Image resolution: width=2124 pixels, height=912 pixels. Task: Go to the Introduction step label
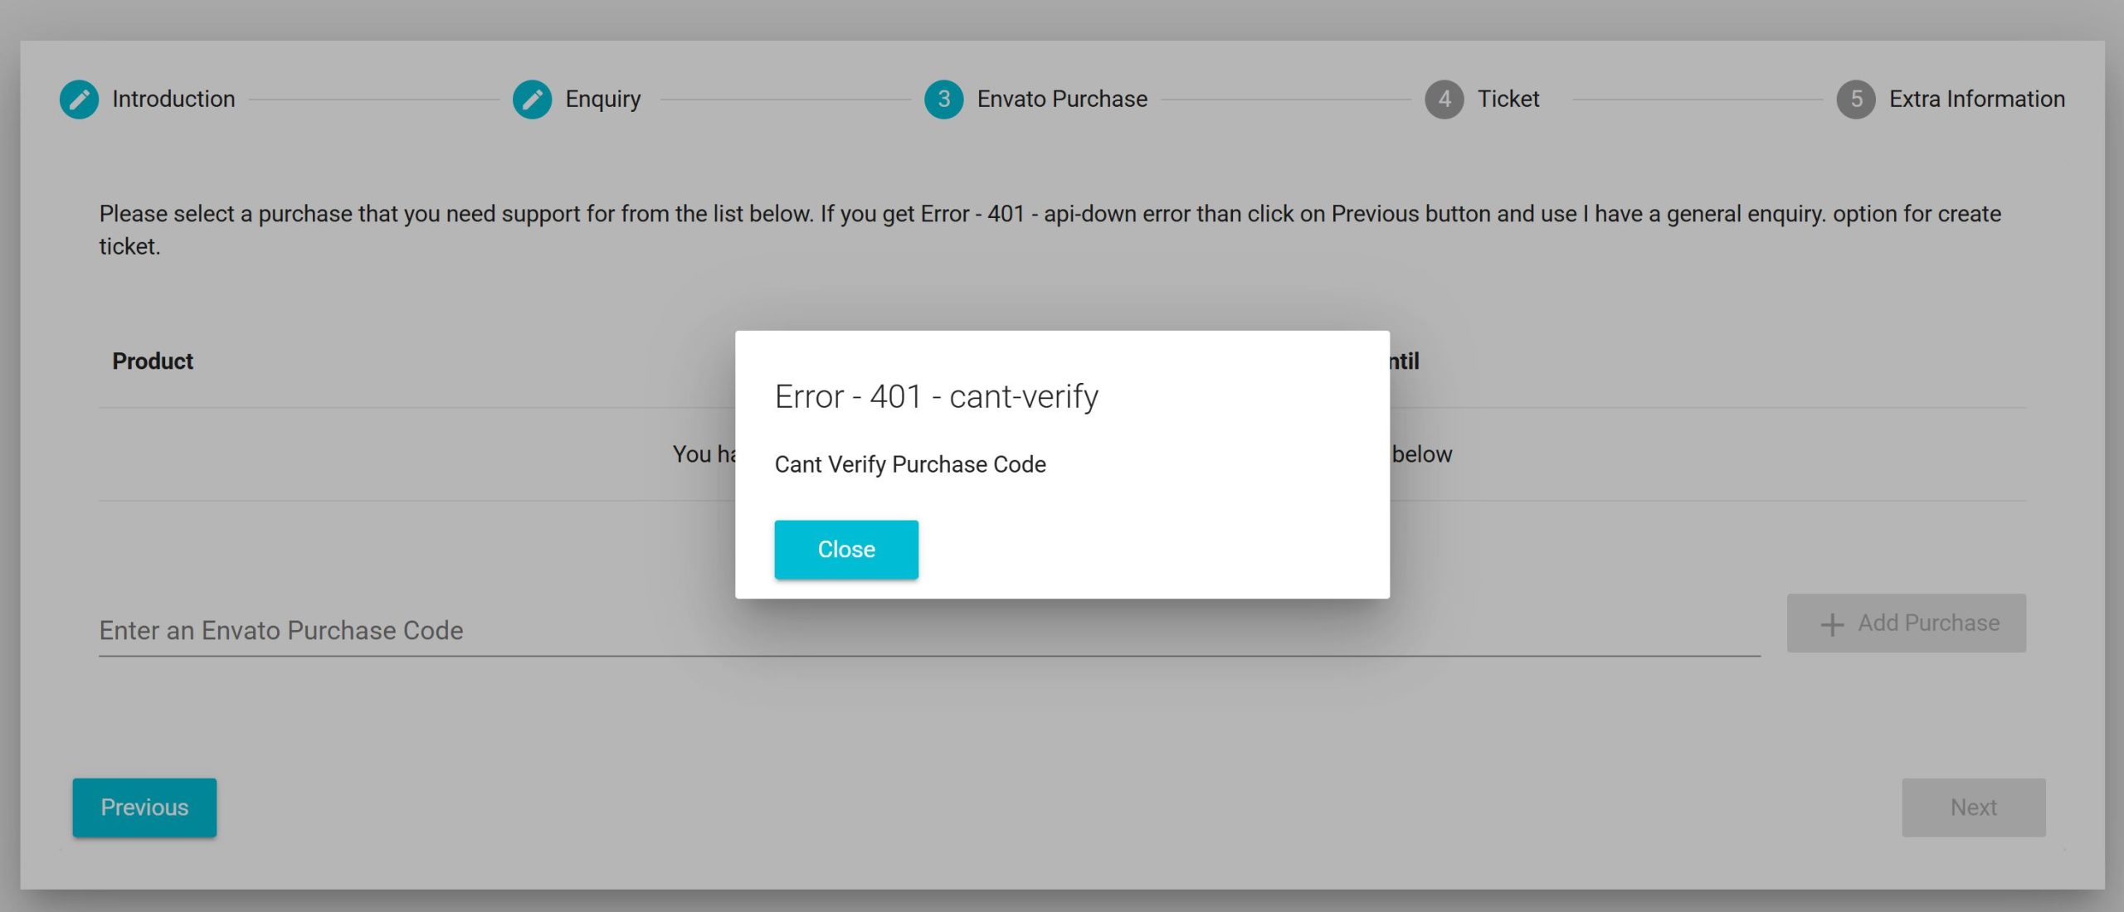point(173,99)
